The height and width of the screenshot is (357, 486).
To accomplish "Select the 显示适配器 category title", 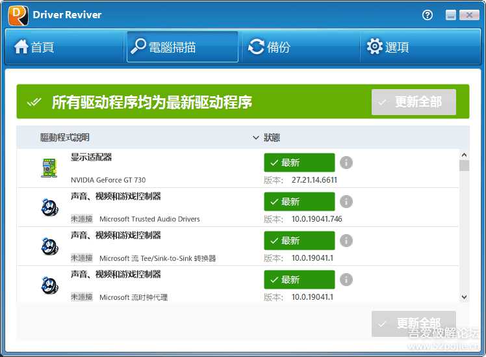I will point(91,157).
